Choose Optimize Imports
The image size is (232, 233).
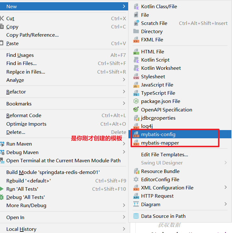pyautogui.click(x=64, y=124)
